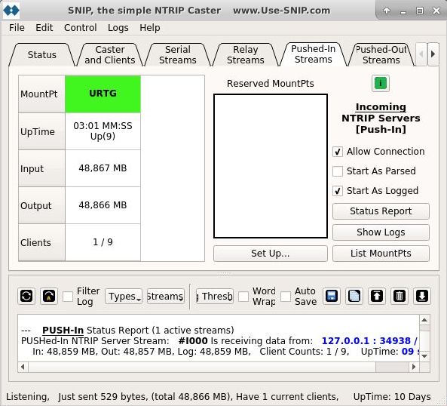
Task: Switch to Relay Streams tab
Action: click(x=246, y=55)
